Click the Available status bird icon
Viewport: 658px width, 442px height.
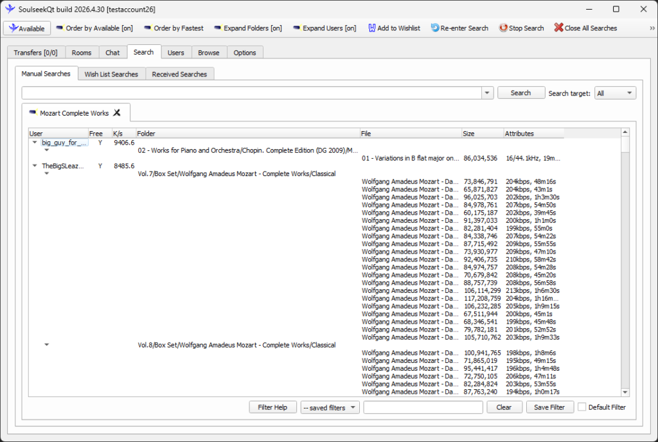[13, 28]
